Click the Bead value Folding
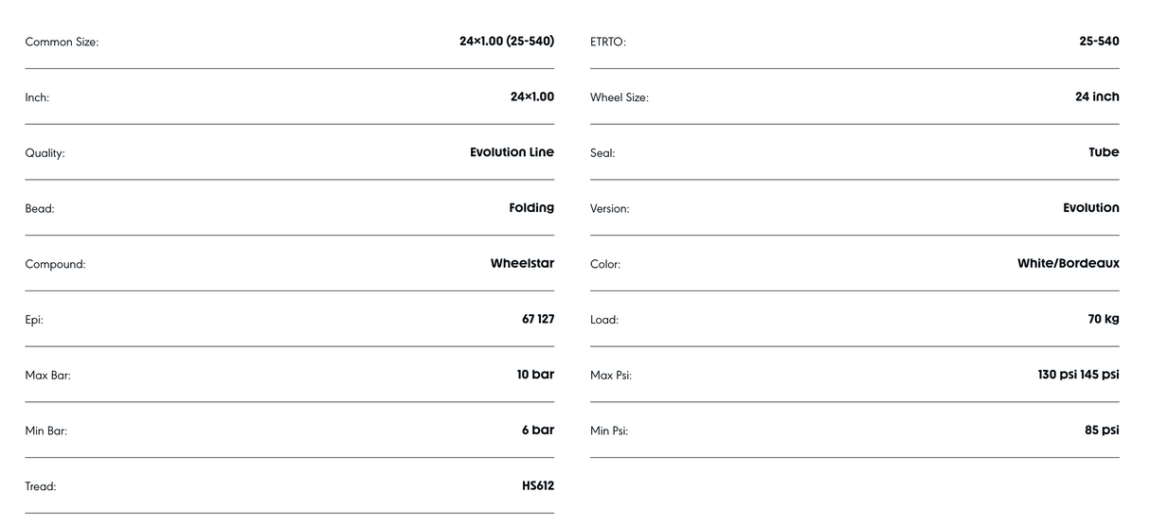 point(531,208)
